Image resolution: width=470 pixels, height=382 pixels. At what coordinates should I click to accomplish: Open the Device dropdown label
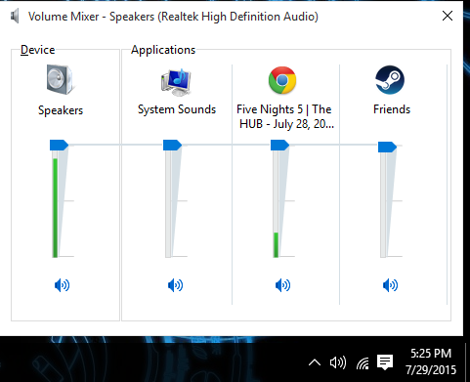(37, 50)
